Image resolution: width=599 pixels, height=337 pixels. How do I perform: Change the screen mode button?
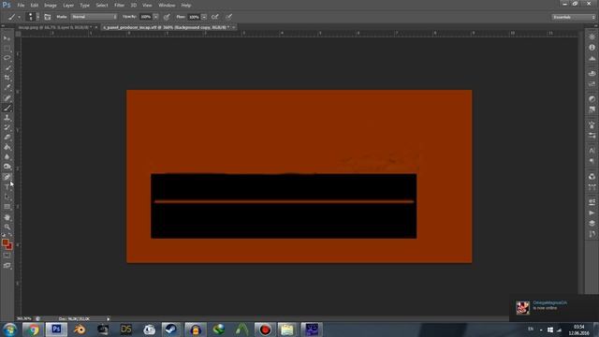pyautogui.click(x=7, y=266)
